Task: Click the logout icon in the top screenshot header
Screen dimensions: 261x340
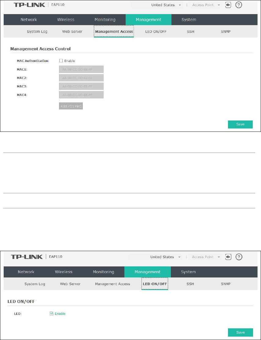Action: tap(228, 5)
